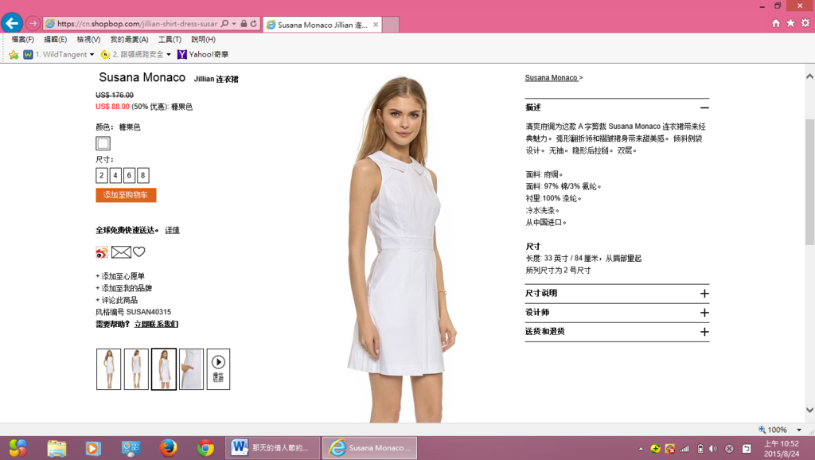
Task: Open WildTangent favorites dropdown arrow
Action: 92,55
